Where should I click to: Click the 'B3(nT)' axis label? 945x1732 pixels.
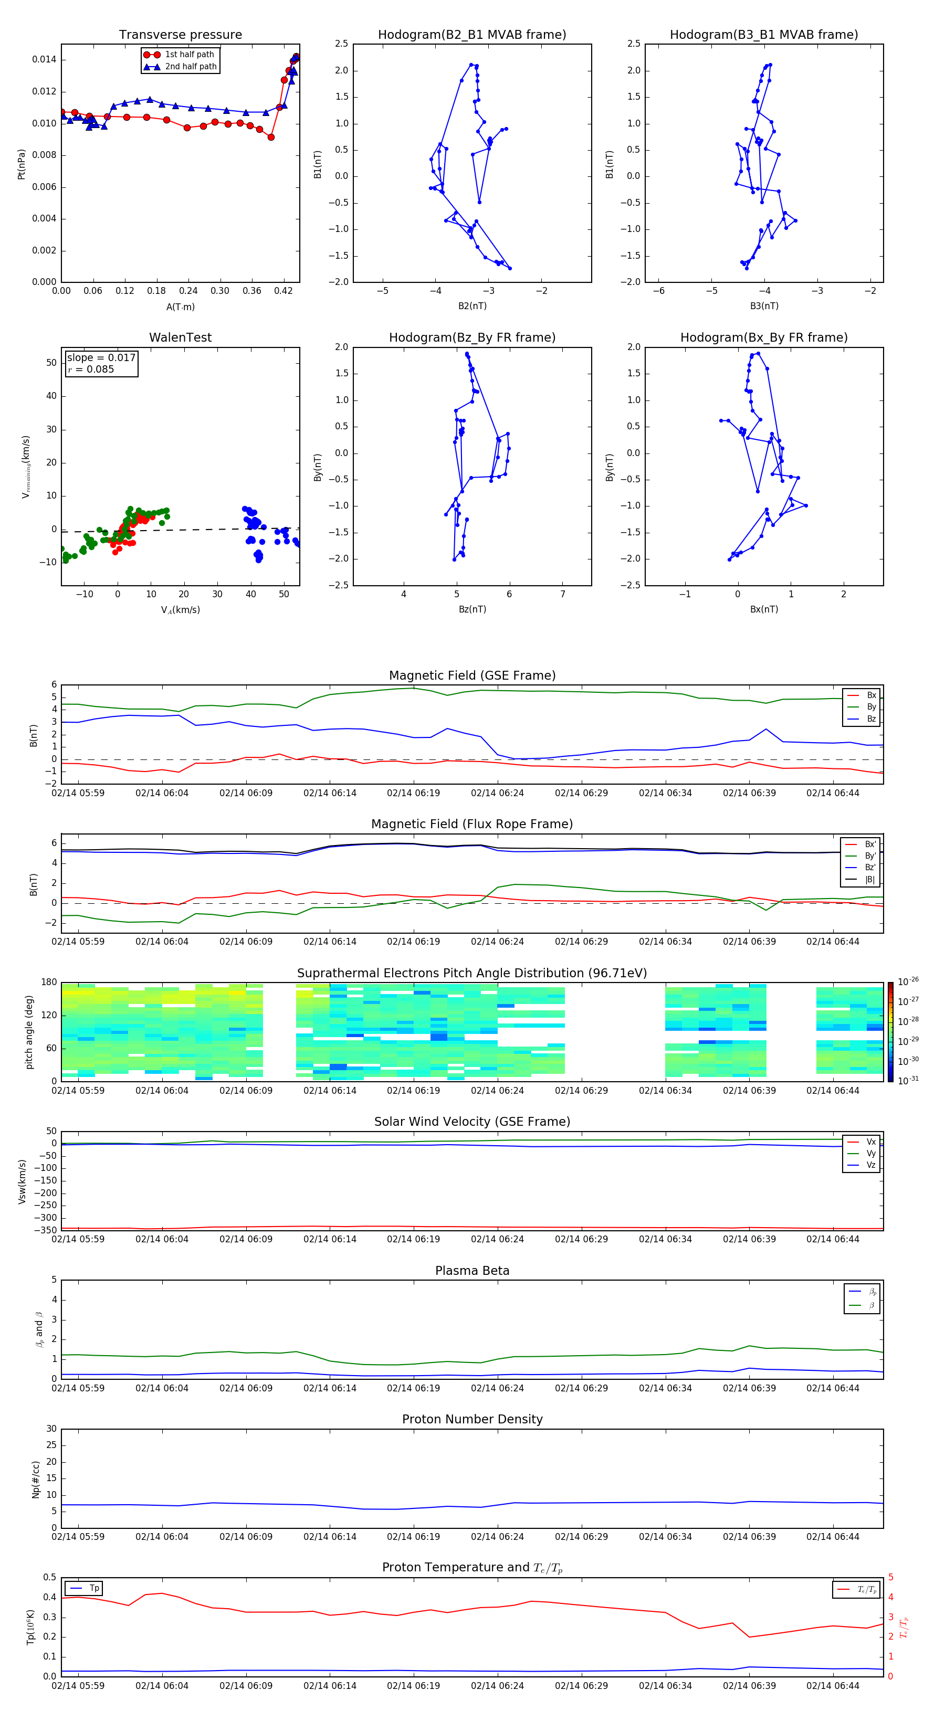(764, 306)
